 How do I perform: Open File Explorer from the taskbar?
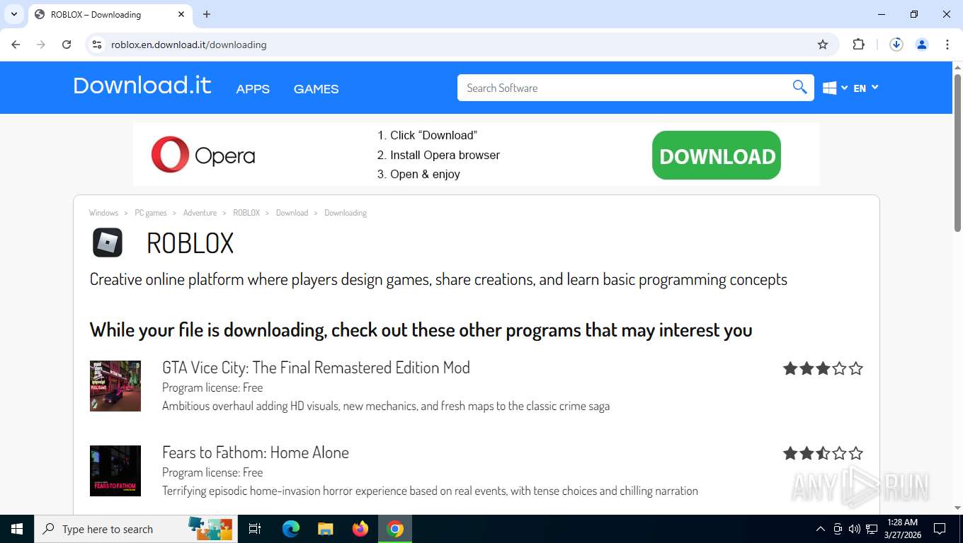coord(325,529)
